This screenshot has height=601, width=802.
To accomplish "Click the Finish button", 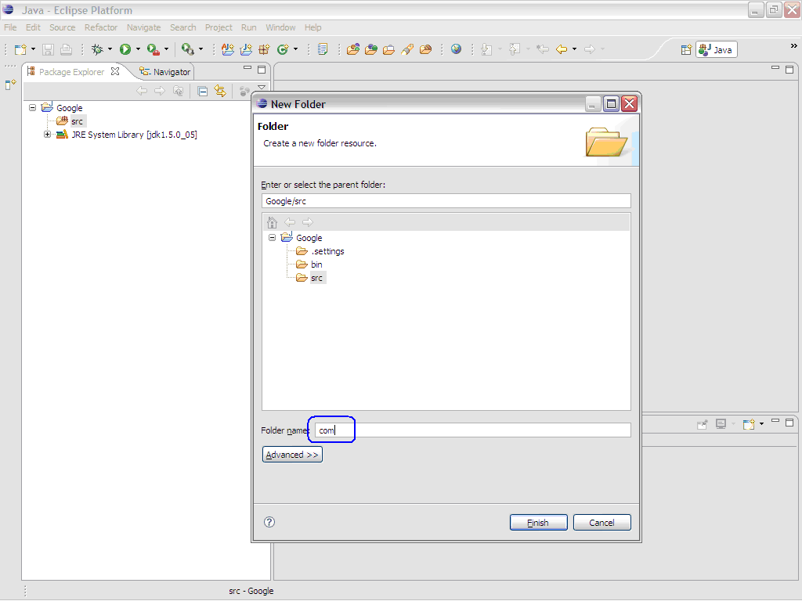I will point(538,522).
